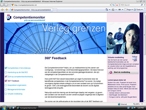This screenshot has width=146, height=110.
Task: Click the MSN Search box
Action: (130, 5)
